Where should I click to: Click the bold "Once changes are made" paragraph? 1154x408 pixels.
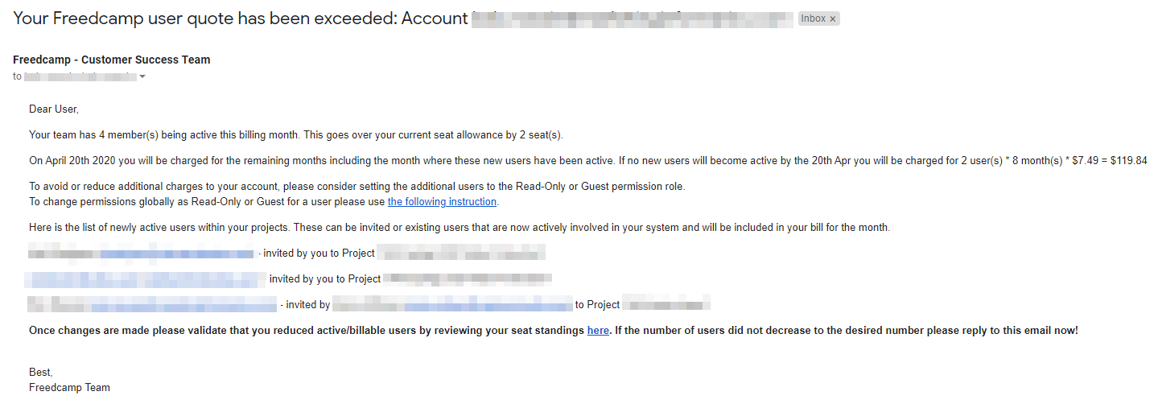pos(306,330)
